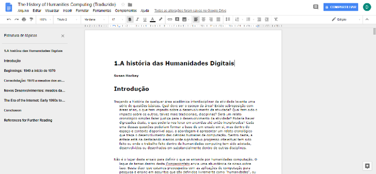Image resolution: width=376 pixels, height=174 pixels.
Task: Go to outline item Novos Desenvolvimentos
Action: point(34,90)
